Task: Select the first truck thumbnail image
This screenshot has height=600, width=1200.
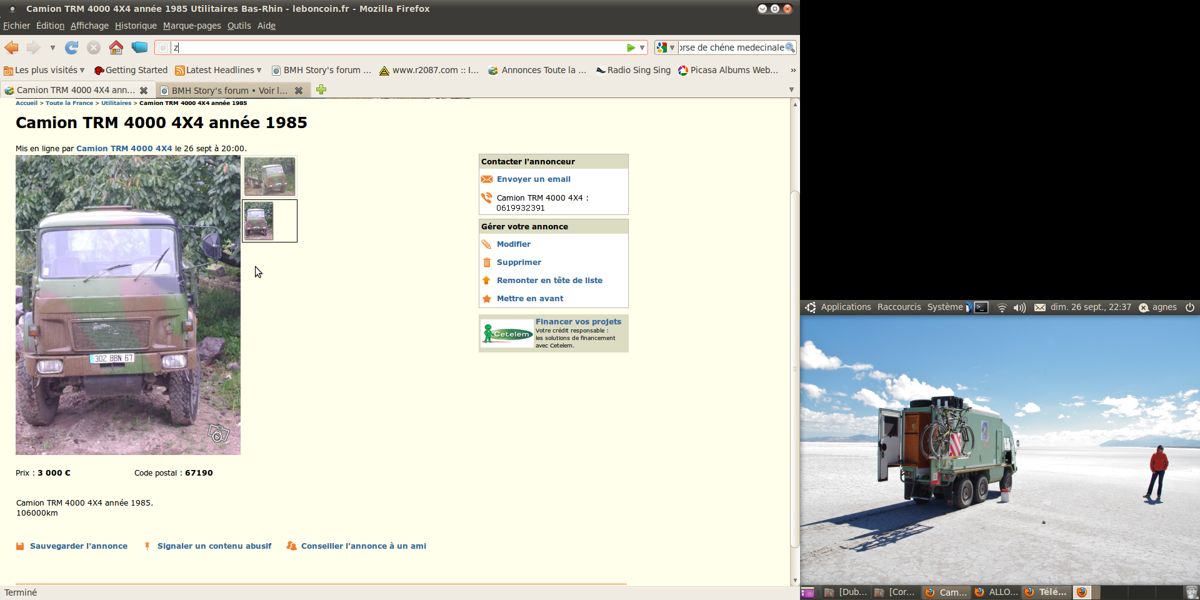Action: (269, 176)
